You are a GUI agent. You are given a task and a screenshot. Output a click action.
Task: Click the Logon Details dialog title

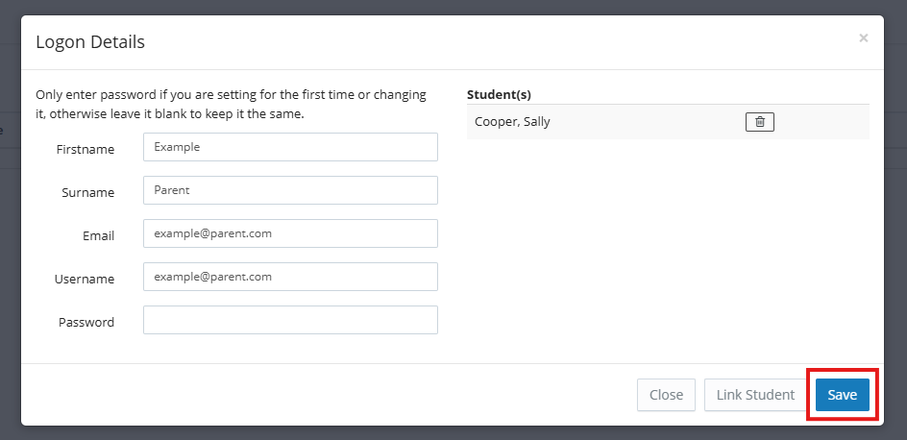click(x=90, y=42)
